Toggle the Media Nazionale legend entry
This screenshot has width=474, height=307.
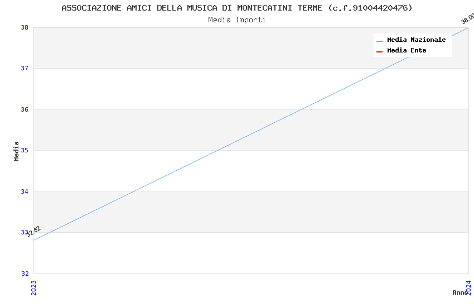416,40
